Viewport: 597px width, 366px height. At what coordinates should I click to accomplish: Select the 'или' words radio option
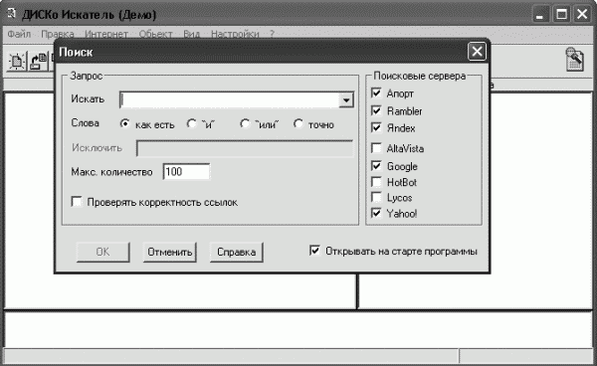[x=245, y=123]
